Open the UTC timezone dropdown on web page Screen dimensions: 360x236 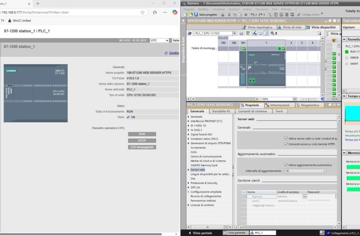pyautogui.click(x=159, y=40)
